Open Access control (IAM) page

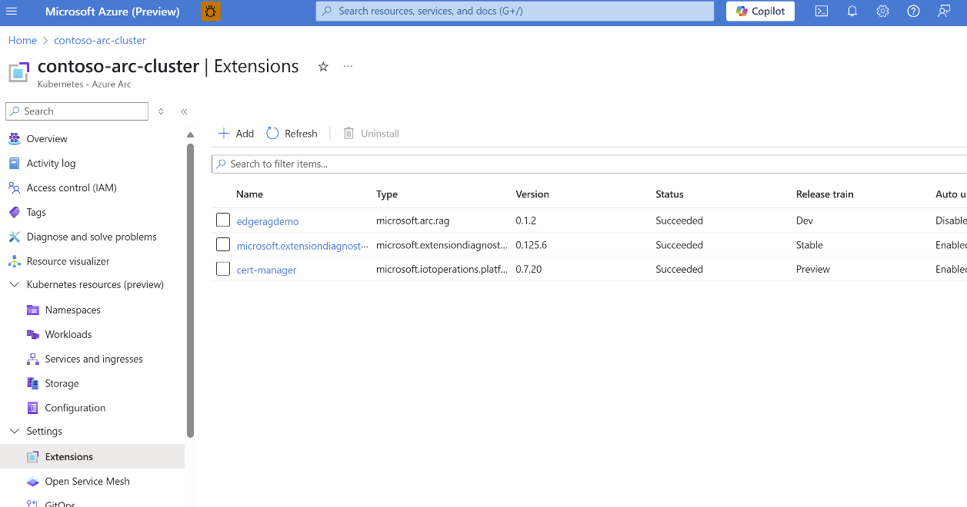coord(72,188)
